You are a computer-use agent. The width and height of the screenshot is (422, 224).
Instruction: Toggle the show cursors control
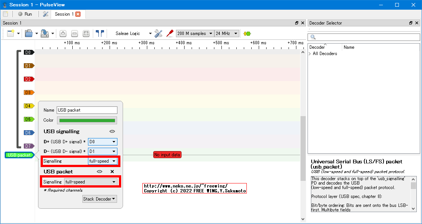click(x=100, y=33)
